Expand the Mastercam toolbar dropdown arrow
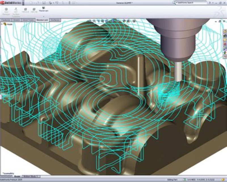 point(44,16)
